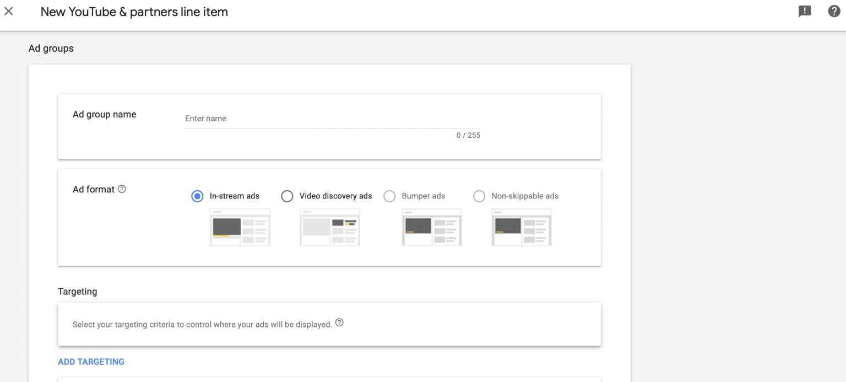Click the 0 / 255 character counter
This screenshot has width=846, height=382.
point(469,135)
